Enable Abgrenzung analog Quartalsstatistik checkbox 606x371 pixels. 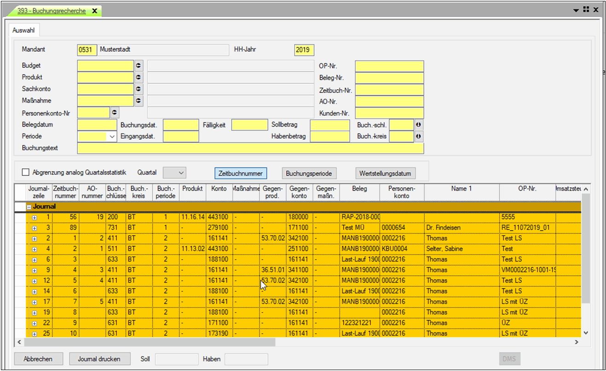(x=26, y=173)
